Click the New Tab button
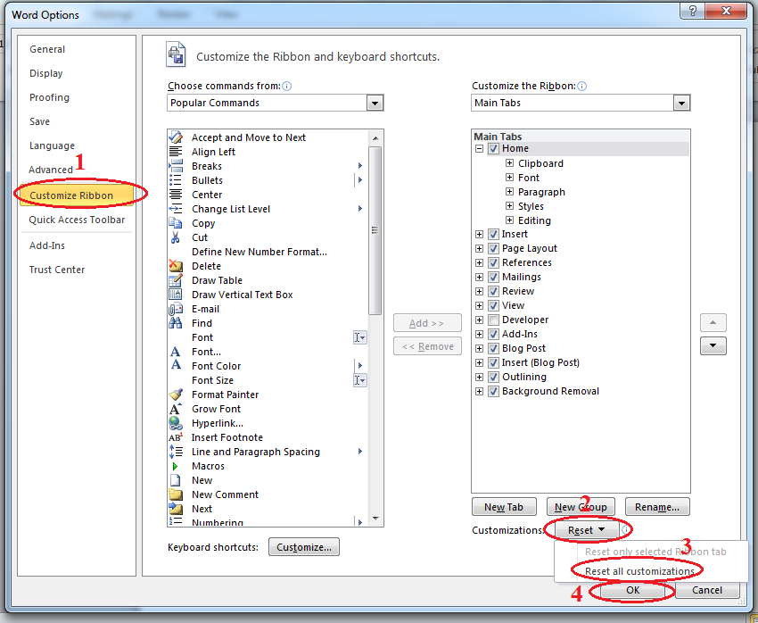Screen dimensions: 758x623 pos(504,506)
